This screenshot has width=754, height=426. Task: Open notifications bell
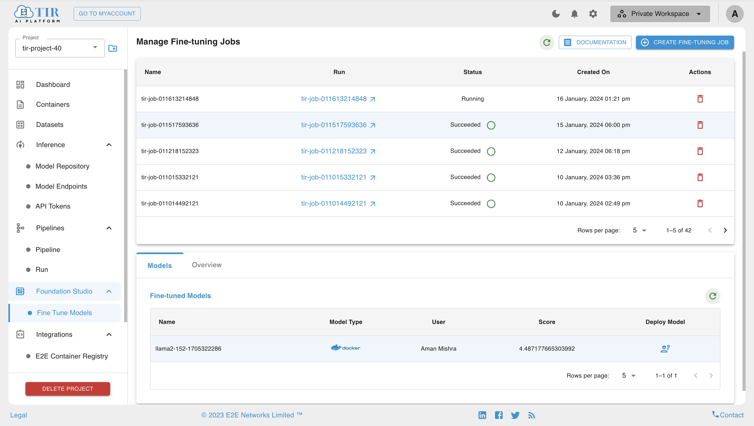[574, 14]
